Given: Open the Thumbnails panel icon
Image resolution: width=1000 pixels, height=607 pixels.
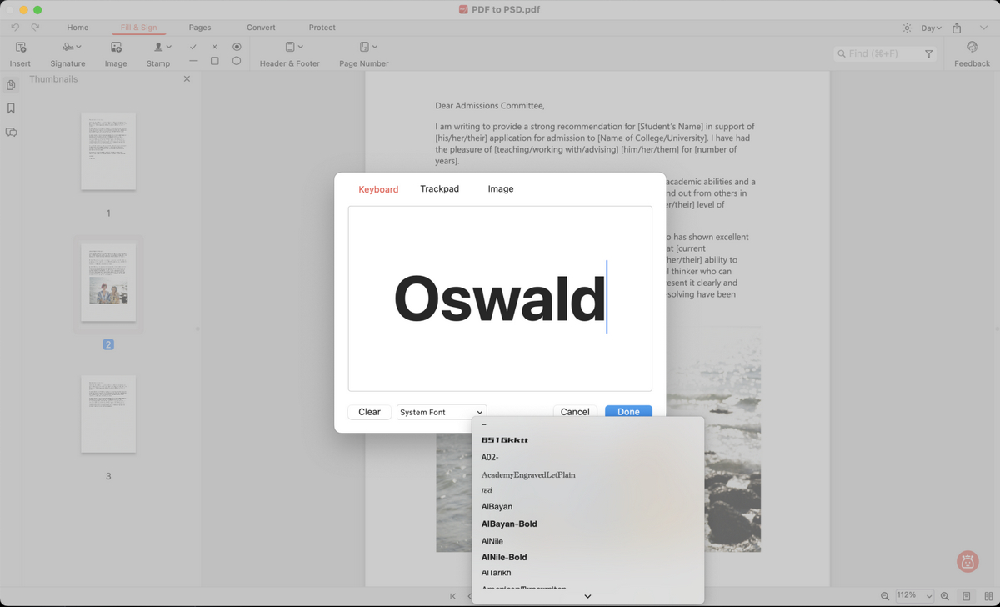Looking at the screenshot, I should pyautogui.click(x=11, y=84).
